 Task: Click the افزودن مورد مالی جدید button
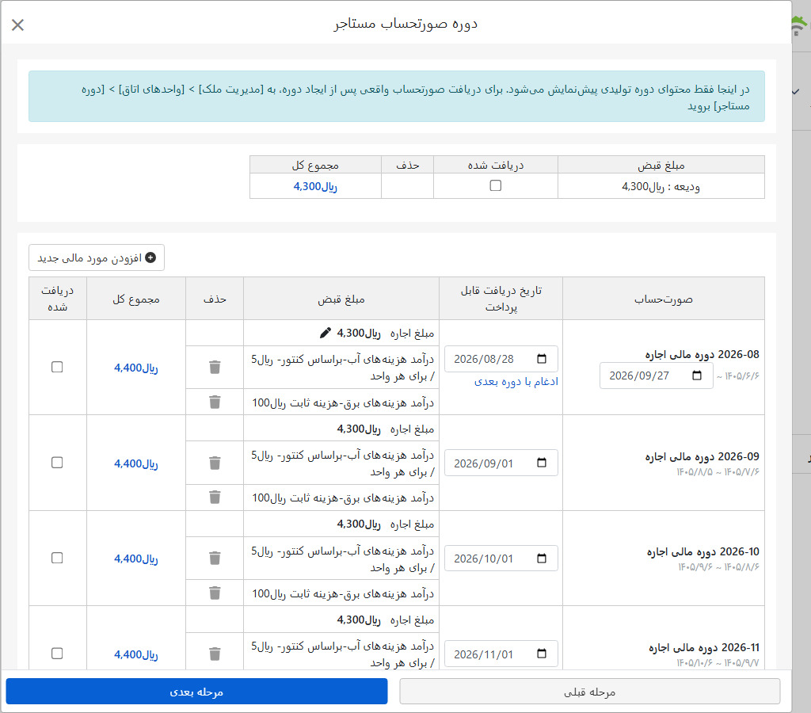(x=97, y=257)
